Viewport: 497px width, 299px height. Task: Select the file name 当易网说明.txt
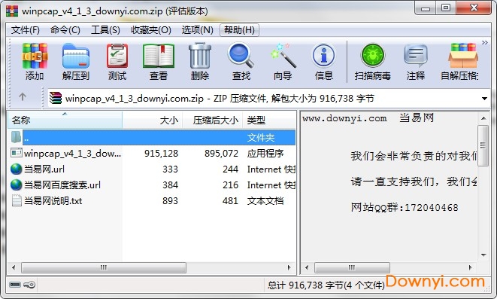point(53,201)
